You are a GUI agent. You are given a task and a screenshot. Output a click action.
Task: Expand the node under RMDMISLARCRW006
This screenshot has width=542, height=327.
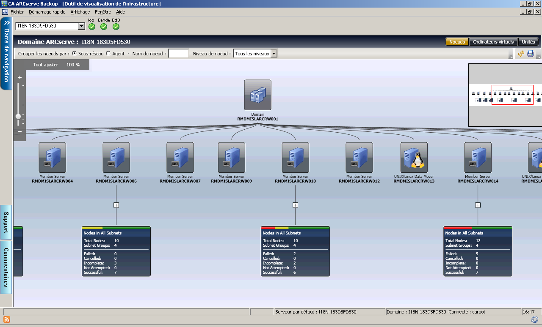click(x=116, y=205)
